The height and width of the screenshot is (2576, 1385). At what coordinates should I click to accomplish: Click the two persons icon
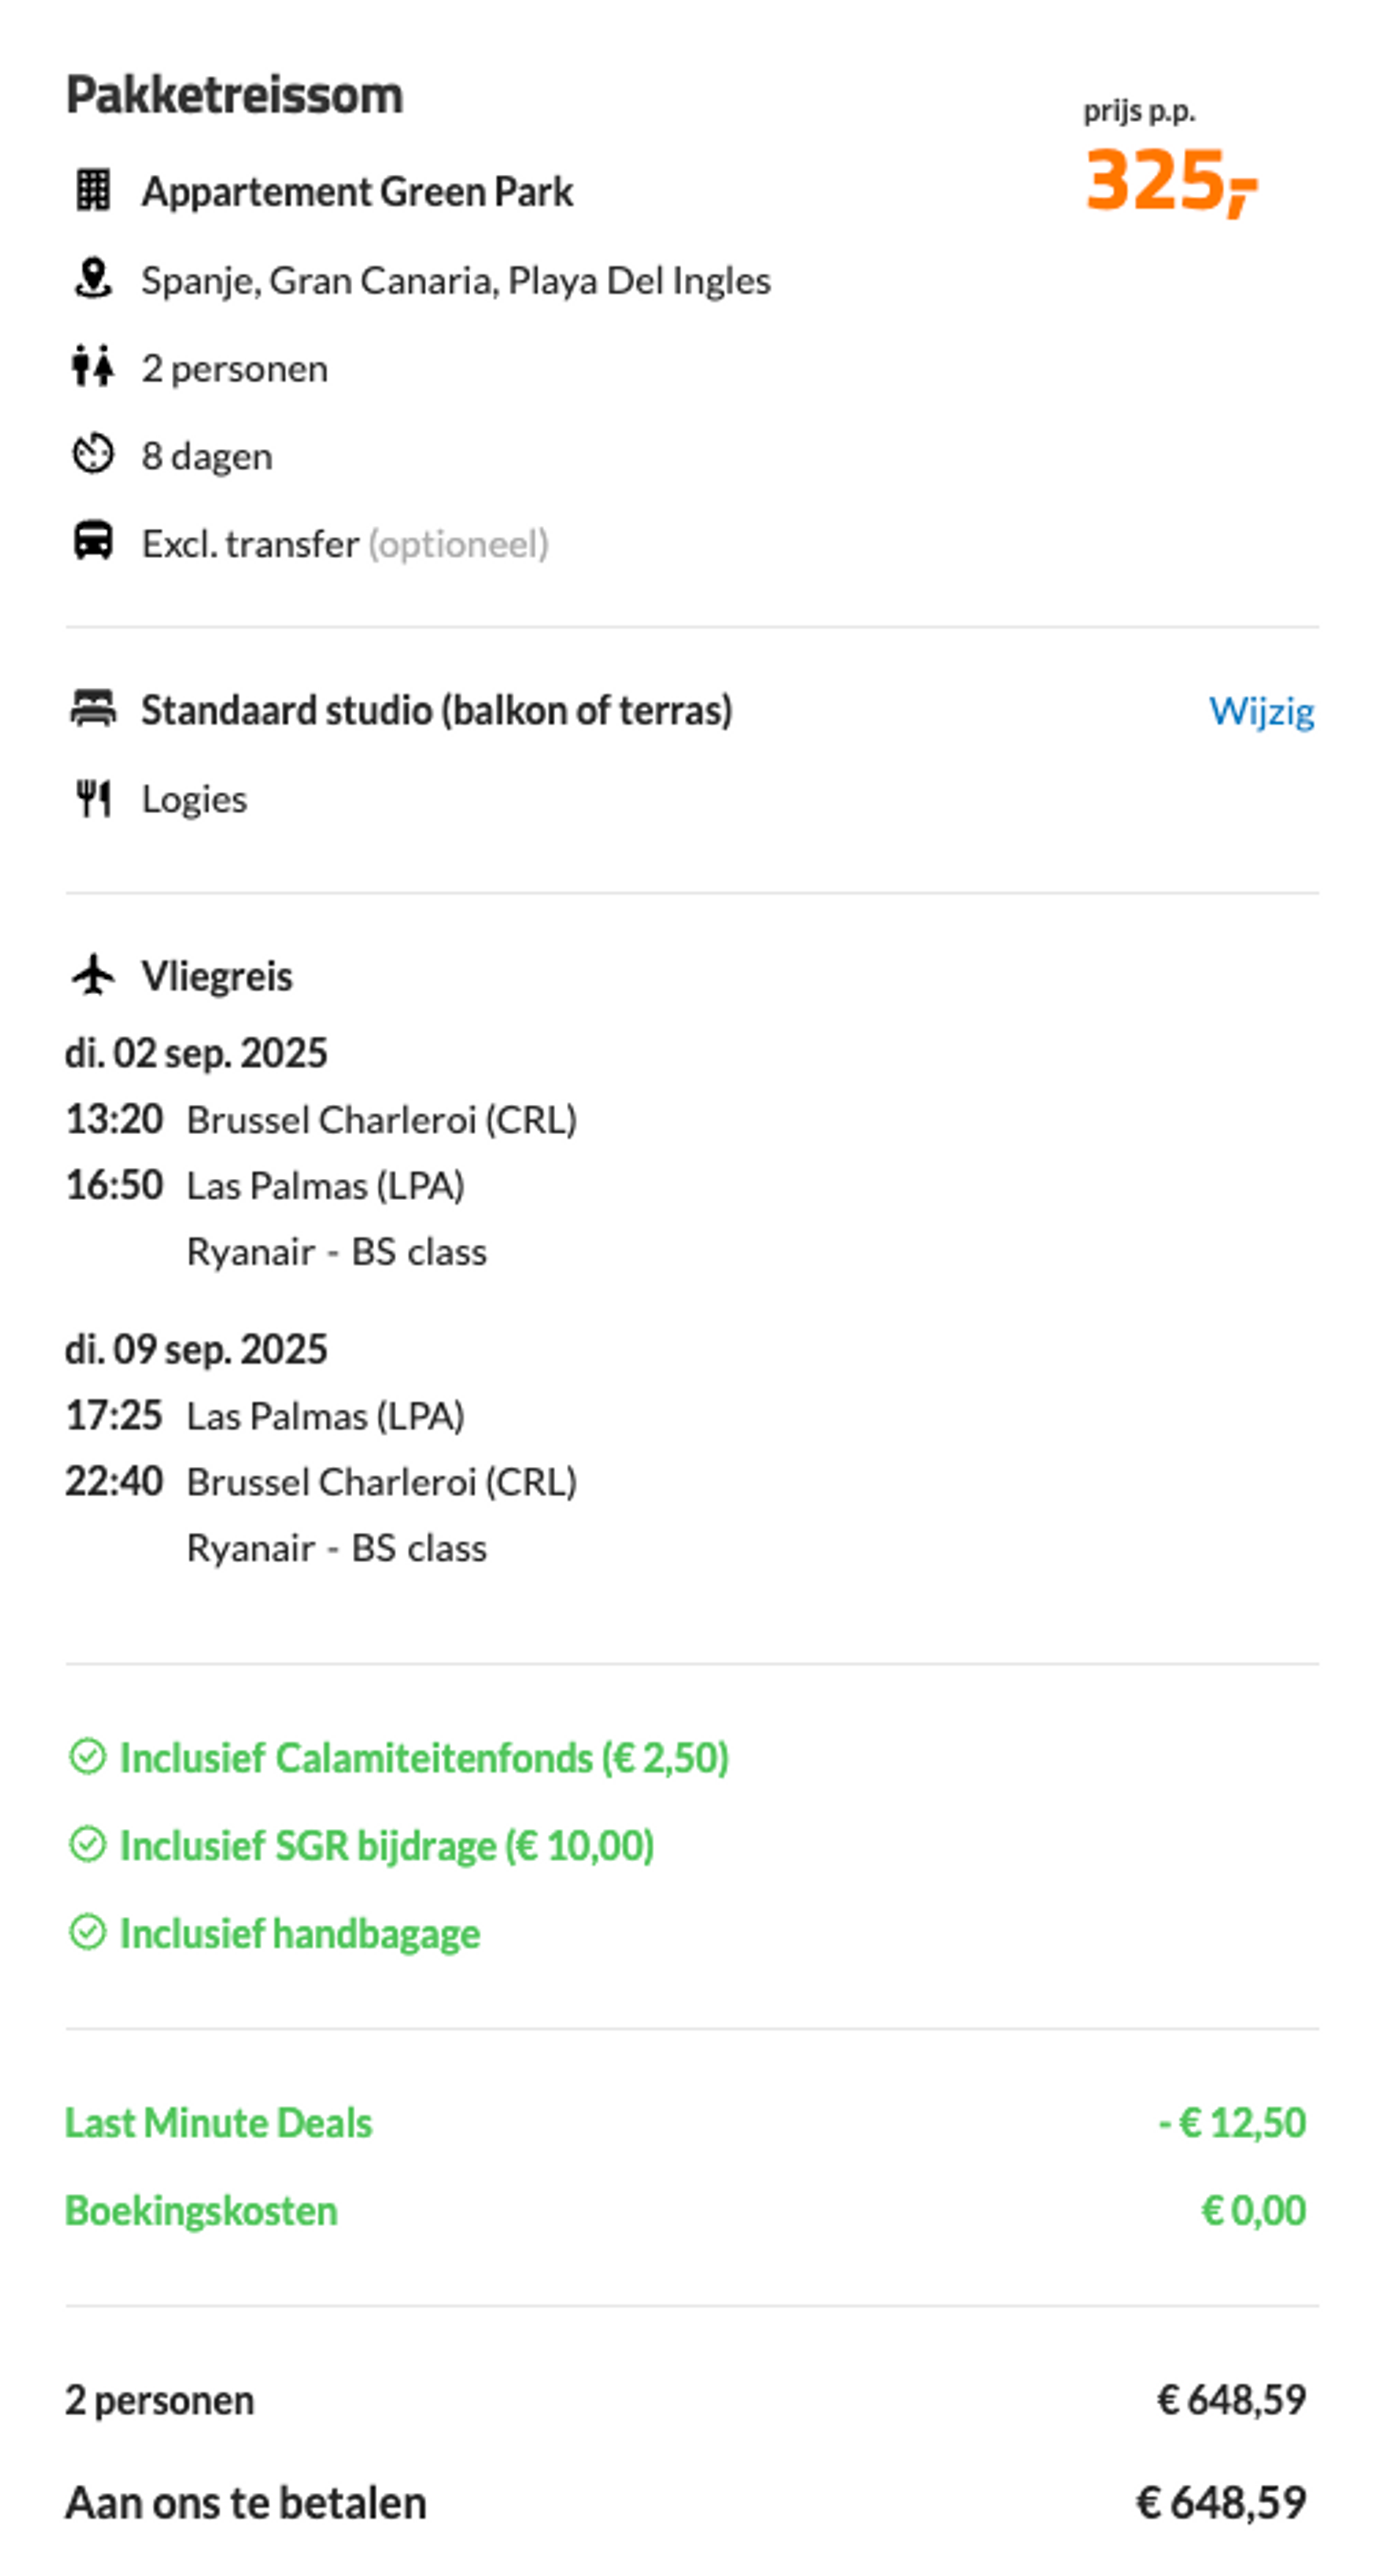coord(93,367)
